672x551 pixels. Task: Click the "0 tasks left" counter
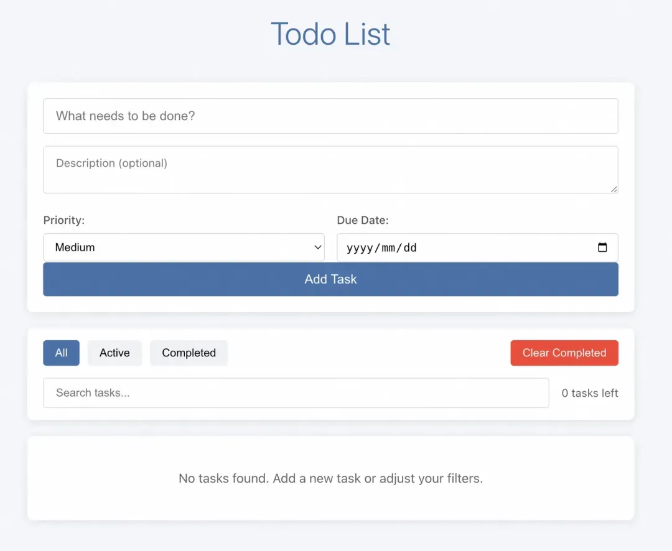pyautogui.click(x=589, y=393)
